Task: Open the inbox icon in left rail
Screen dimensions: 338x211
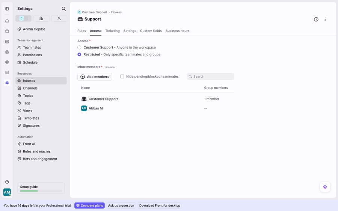Action: point(7,21)
